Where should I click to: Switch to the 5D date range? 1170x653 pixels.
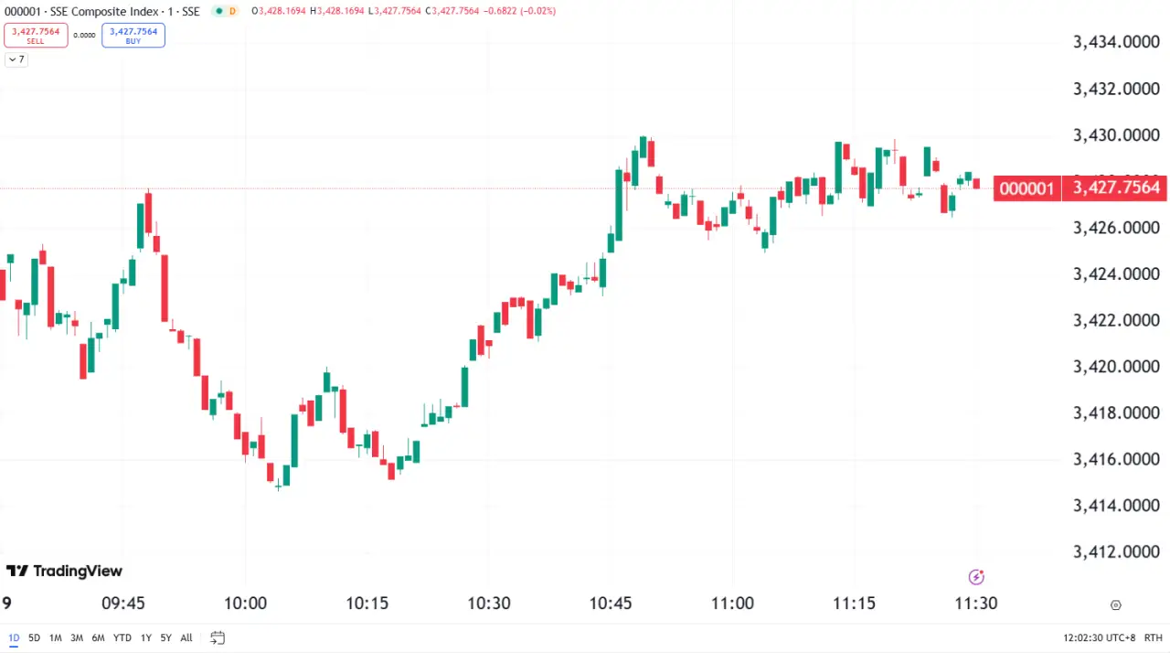tap(35, 637)
